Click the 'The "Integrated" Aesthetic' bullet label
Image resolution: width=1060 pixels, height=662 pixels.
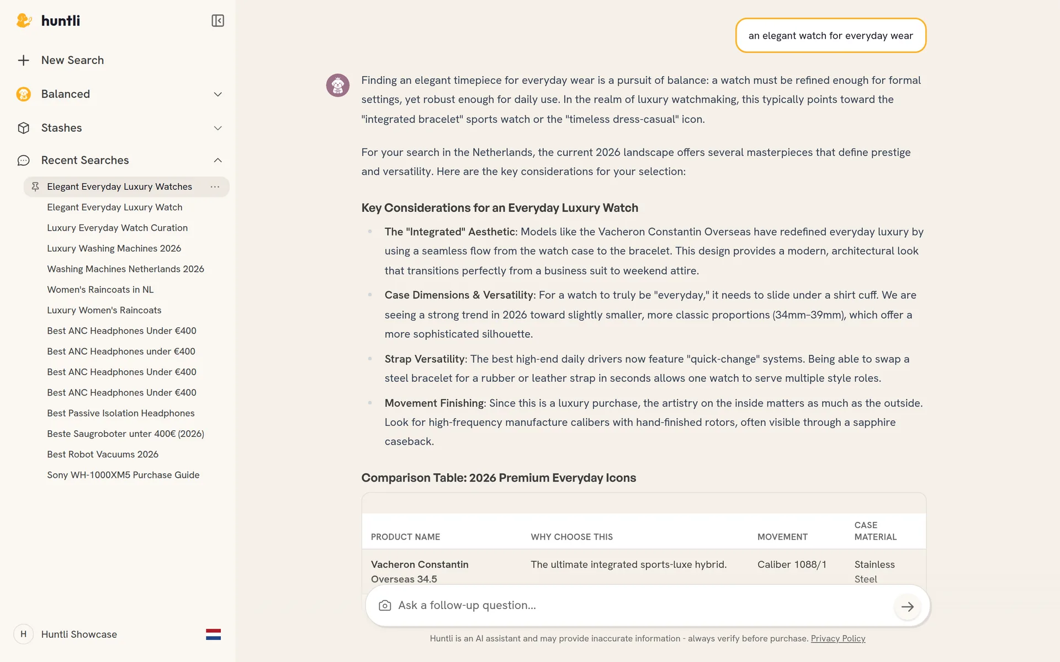click(x=451, y=232)
